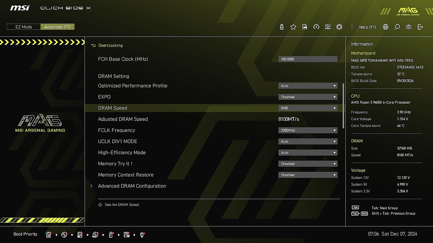Select the FCLK Frequency label
Screen dimensions: 433x243
pos(116,130)
